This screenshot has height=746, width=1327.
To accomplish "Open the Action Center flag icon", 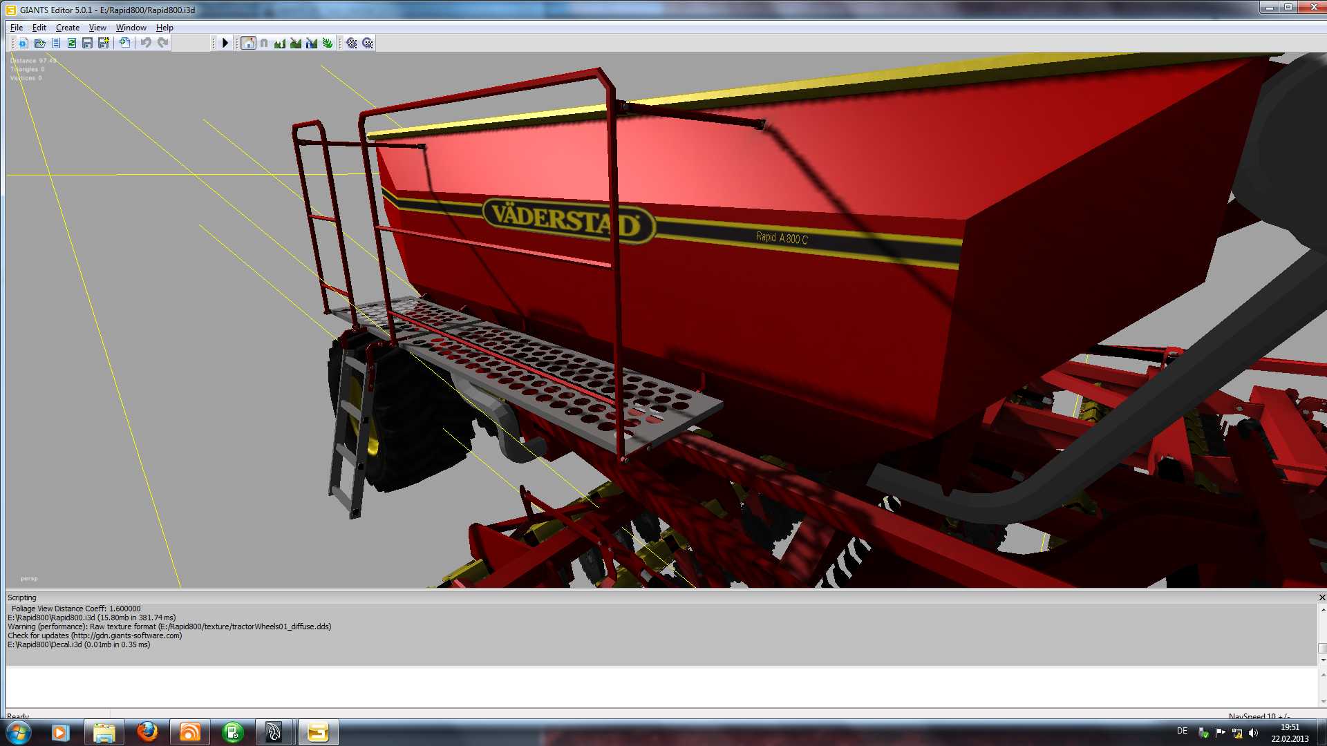I will [x=1220, y=733].
